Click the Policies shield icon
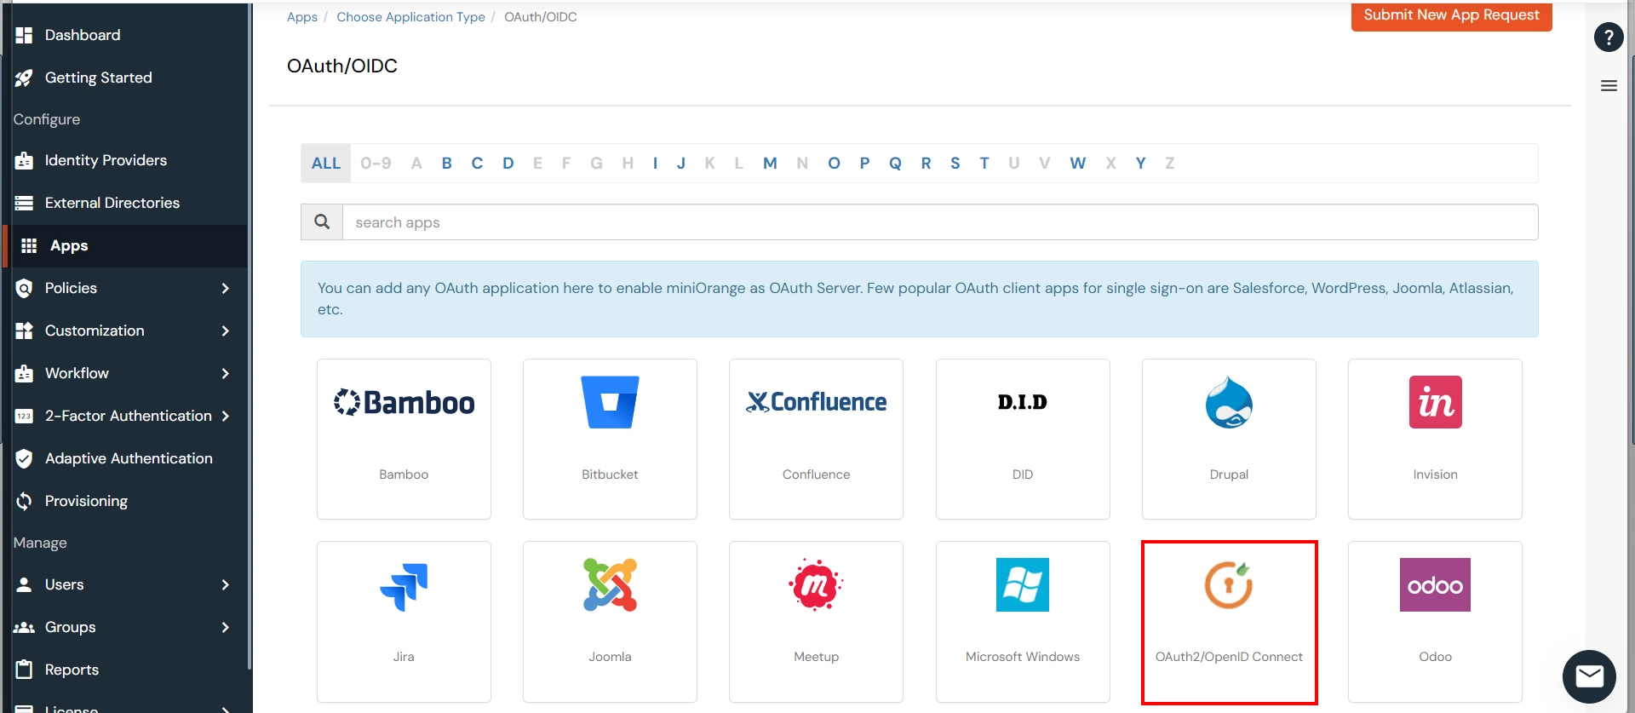The height and width of the screenshot is (713, 1635). pyautogui.click(x=24, y=288)
